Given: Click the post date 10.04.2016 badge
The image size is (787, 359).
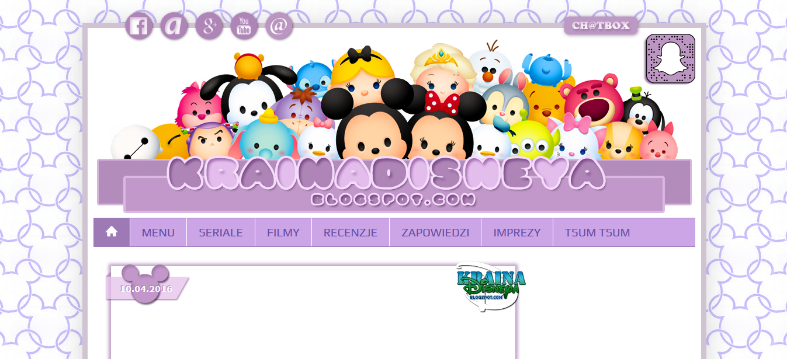Looking at the screenshot, I should click(146, 288).
